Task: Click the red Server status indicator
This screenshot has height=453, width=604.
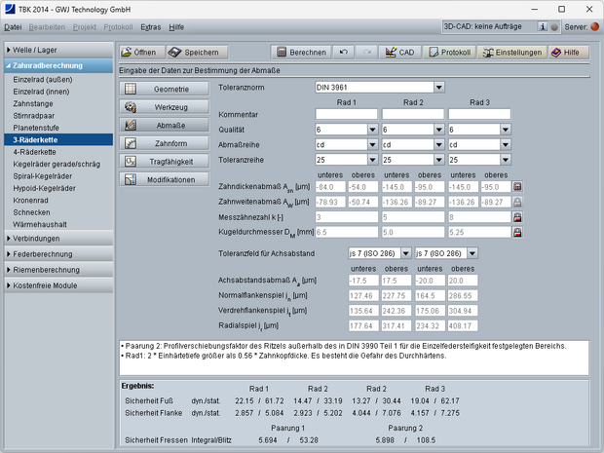Action: coord(596,26)
